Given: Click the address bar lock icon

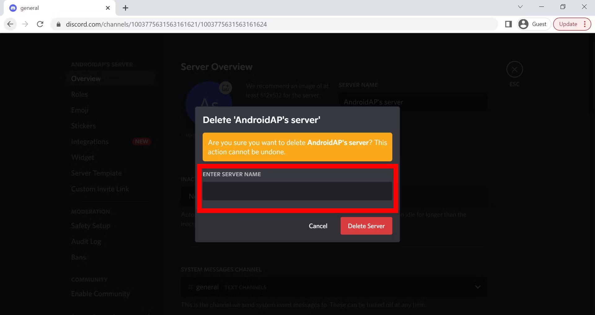Looking at the screenshot, I should click(59, 24).
